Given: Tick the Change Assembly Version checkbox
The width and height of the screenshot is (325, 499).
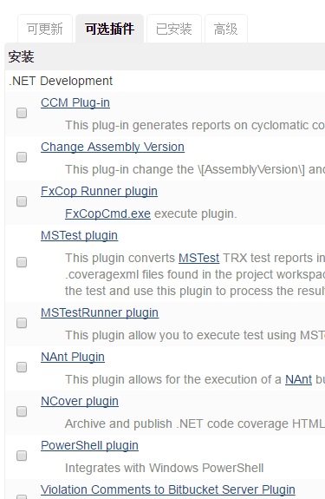Looking at the screenshot, I should 22,157.
